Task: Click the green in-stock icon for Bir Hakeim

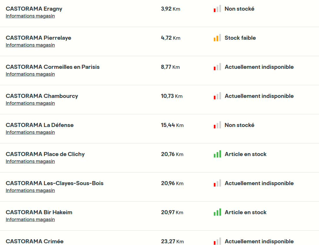Action: coord(217,212)
